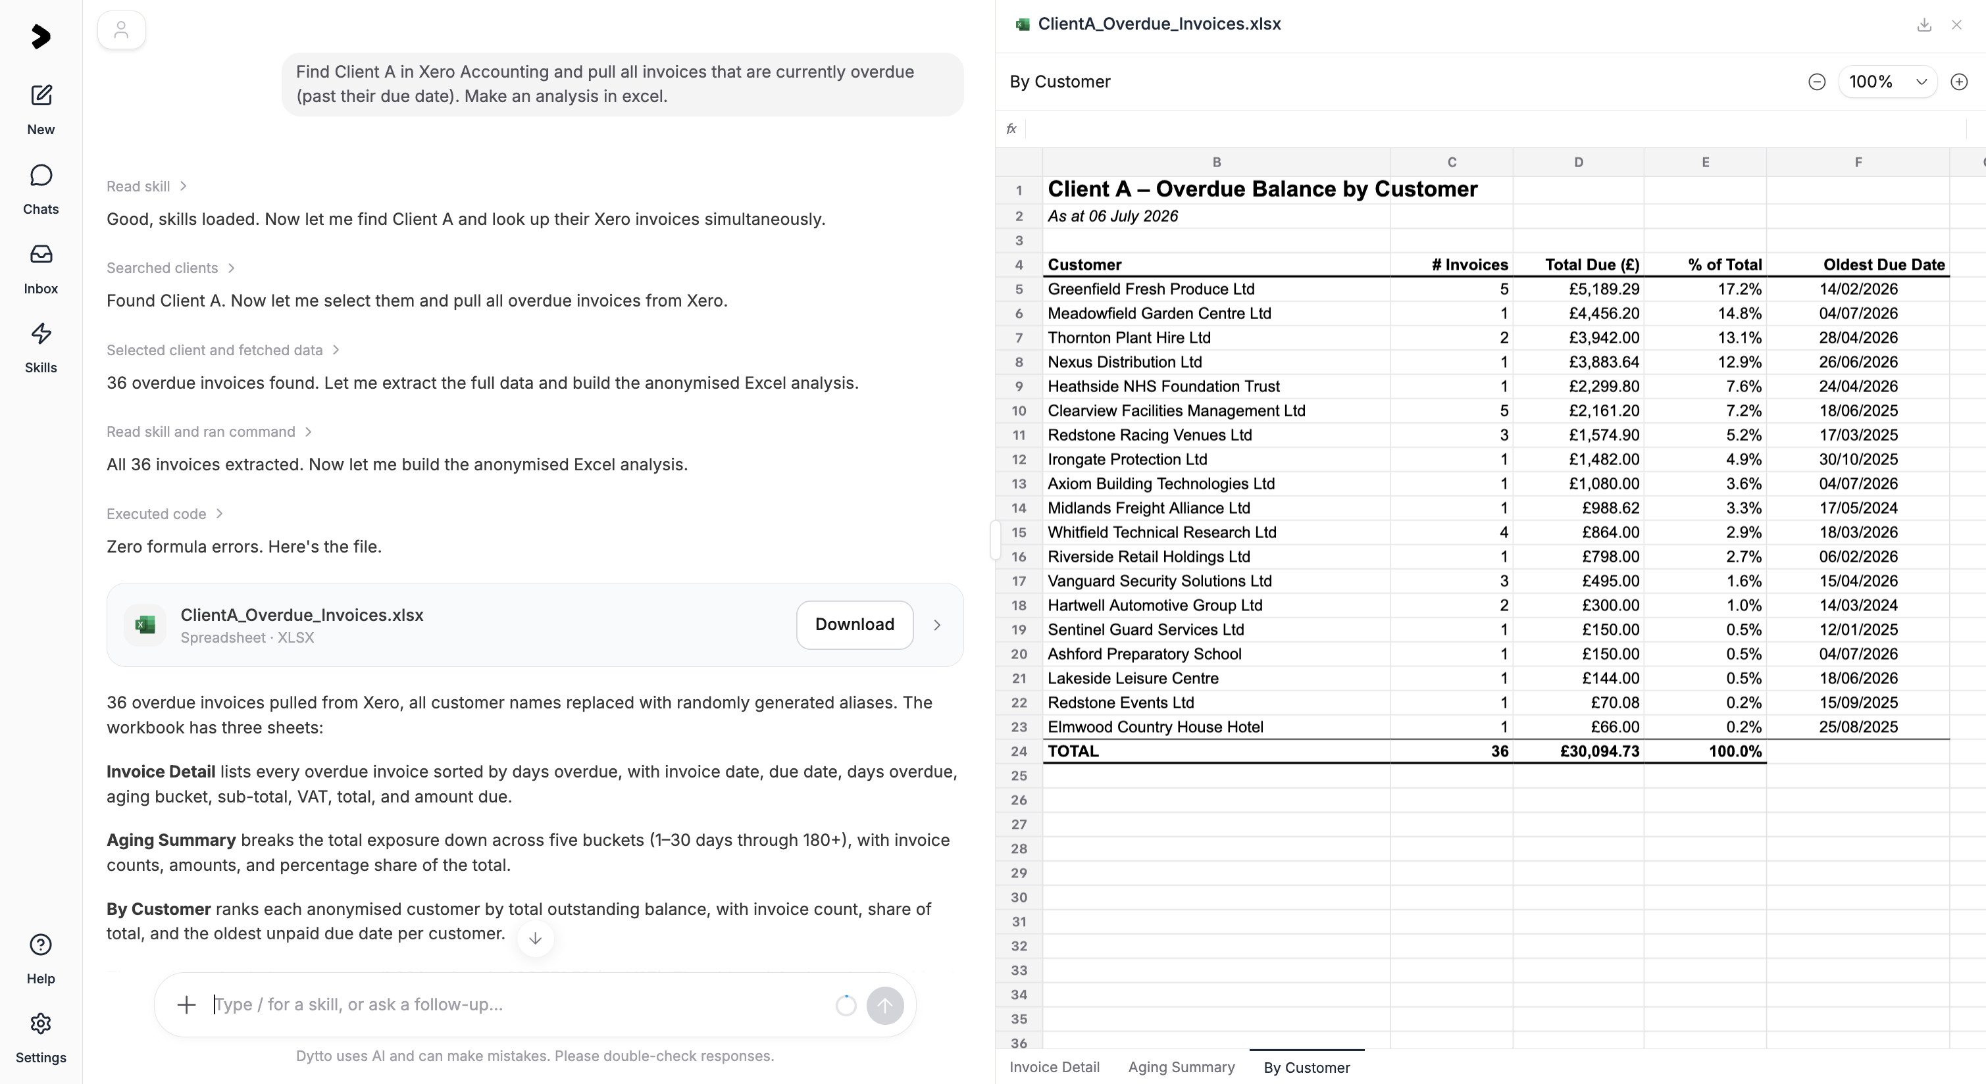Click the Excel file icon in attachment card

point(145,625)
